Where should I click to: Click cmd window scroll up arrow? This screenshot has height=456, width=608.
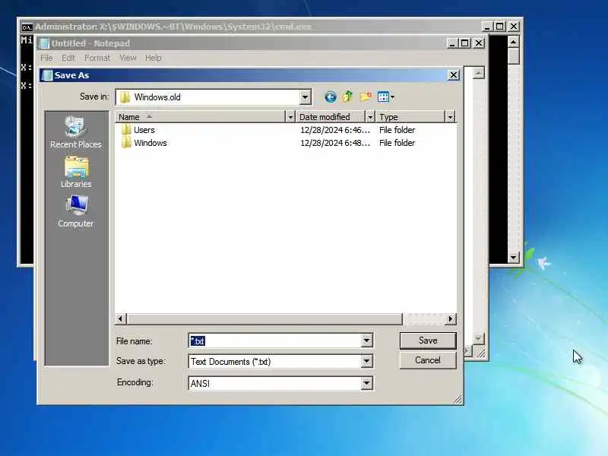[x=514, y=42]
